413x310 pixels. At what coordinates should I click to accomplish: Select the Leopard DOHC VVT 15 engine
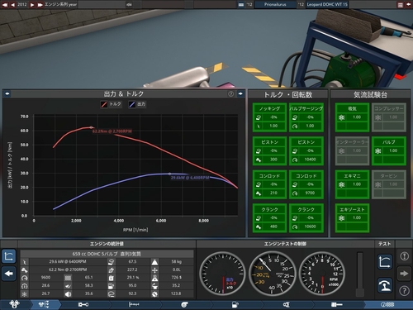pyautogui.click(x=327, y=4)
